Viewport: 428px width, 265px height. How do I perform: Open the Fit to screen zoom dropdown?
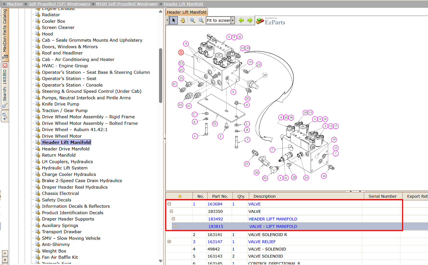(233, 21)
